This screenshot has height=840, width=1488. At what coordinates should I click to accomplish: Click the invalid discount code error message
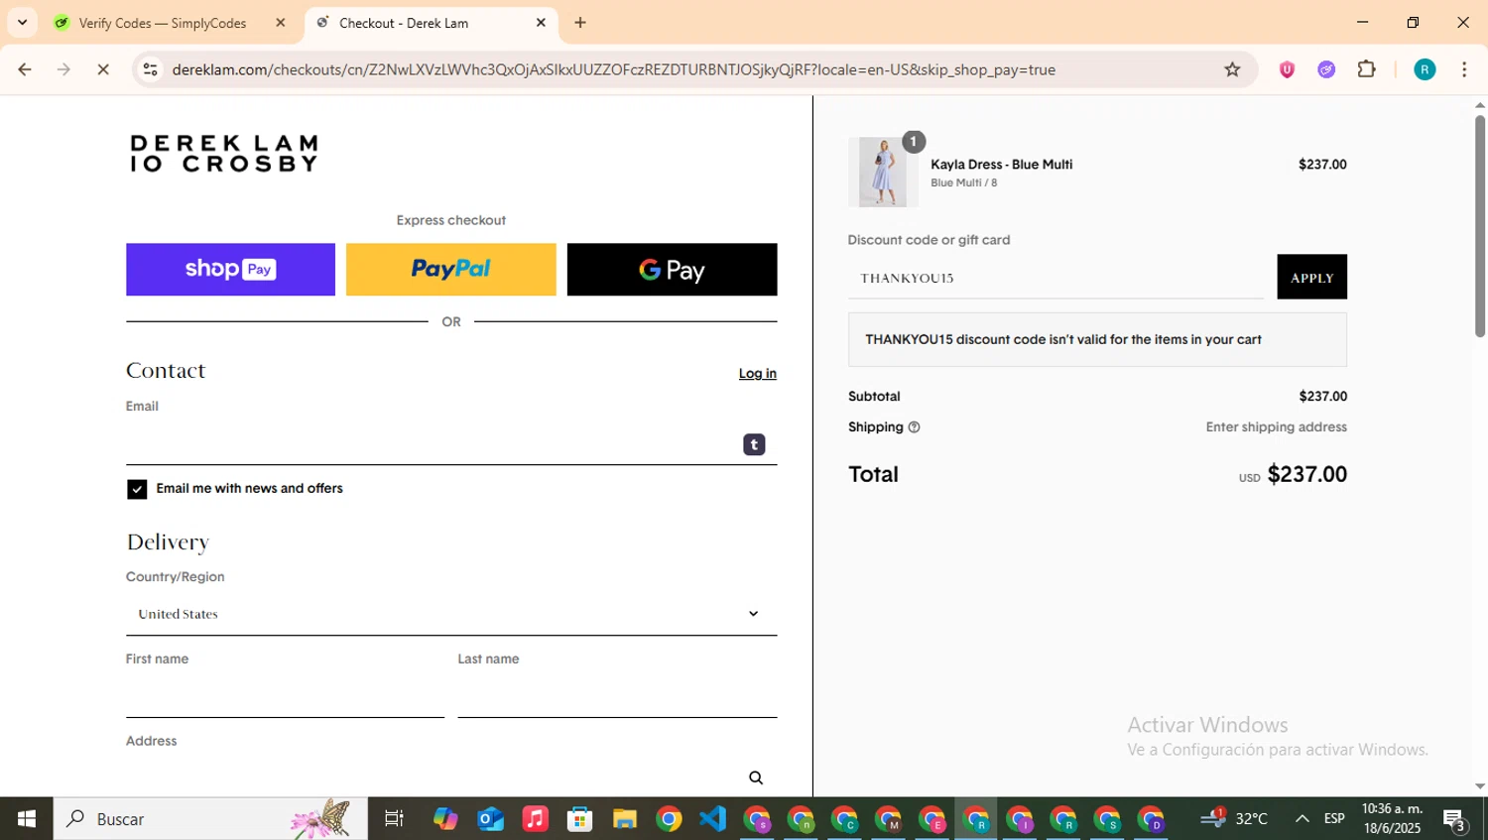tap(1097, 340)
